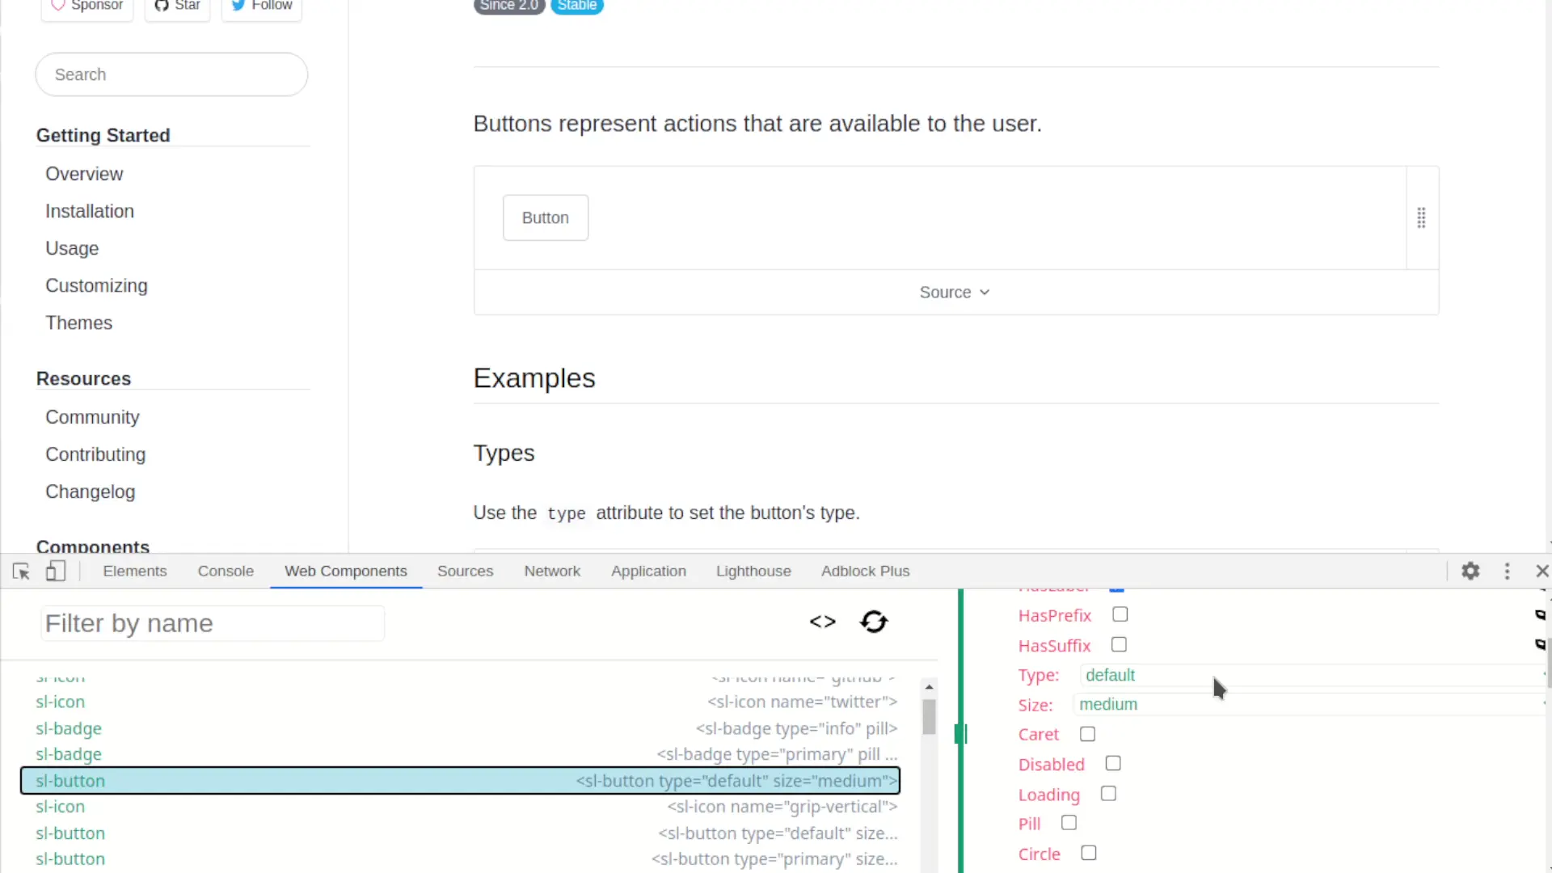Click the component list scrollbar thumb
This screenshot has height=873, width=1552.
click(x=929, y=716)
